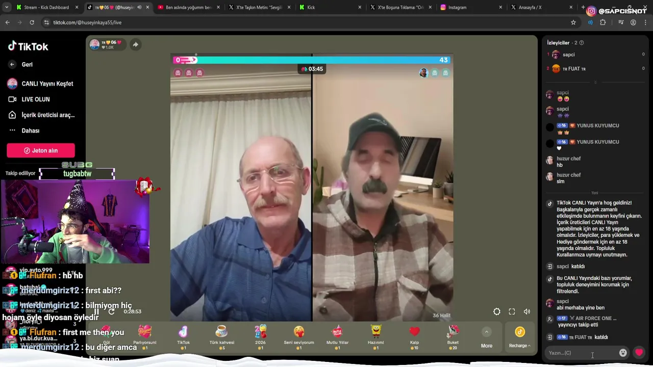653x367 pixels.
Task: Open the streamer profile avatar at top
Action: pyautogui.click(x=95, y=44)
